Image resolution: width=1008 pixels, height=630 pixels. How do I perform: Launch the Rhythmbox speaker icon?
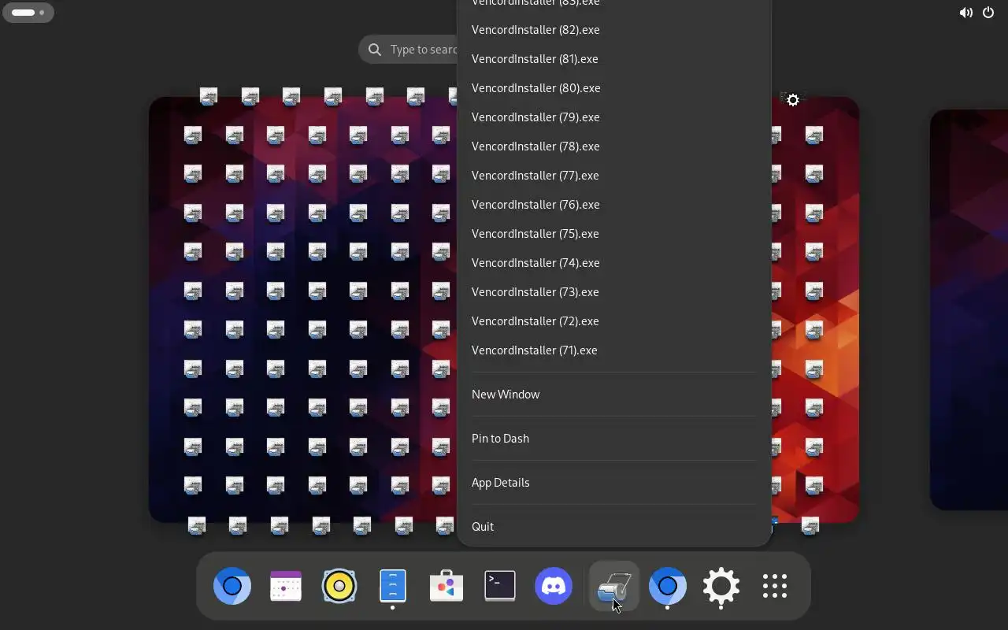[x=339, y=586]
